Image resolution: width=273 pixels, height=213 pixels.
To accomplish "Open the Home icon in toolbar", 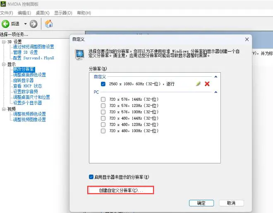I will pyautogui.click(x=49, y=24).
